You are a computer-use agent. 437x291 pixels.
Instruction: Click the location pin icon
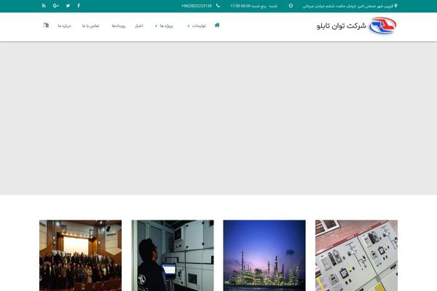395,6
